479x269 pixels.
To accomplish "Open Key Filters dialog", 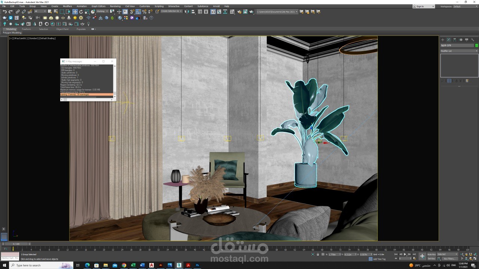I will coord(449,259).
